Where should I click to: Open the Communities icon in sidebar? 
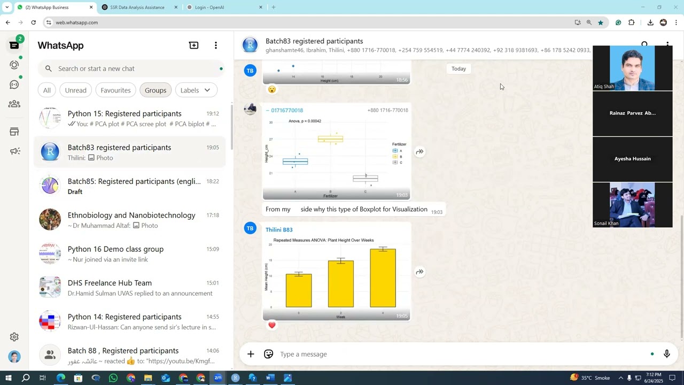(14, 104)
